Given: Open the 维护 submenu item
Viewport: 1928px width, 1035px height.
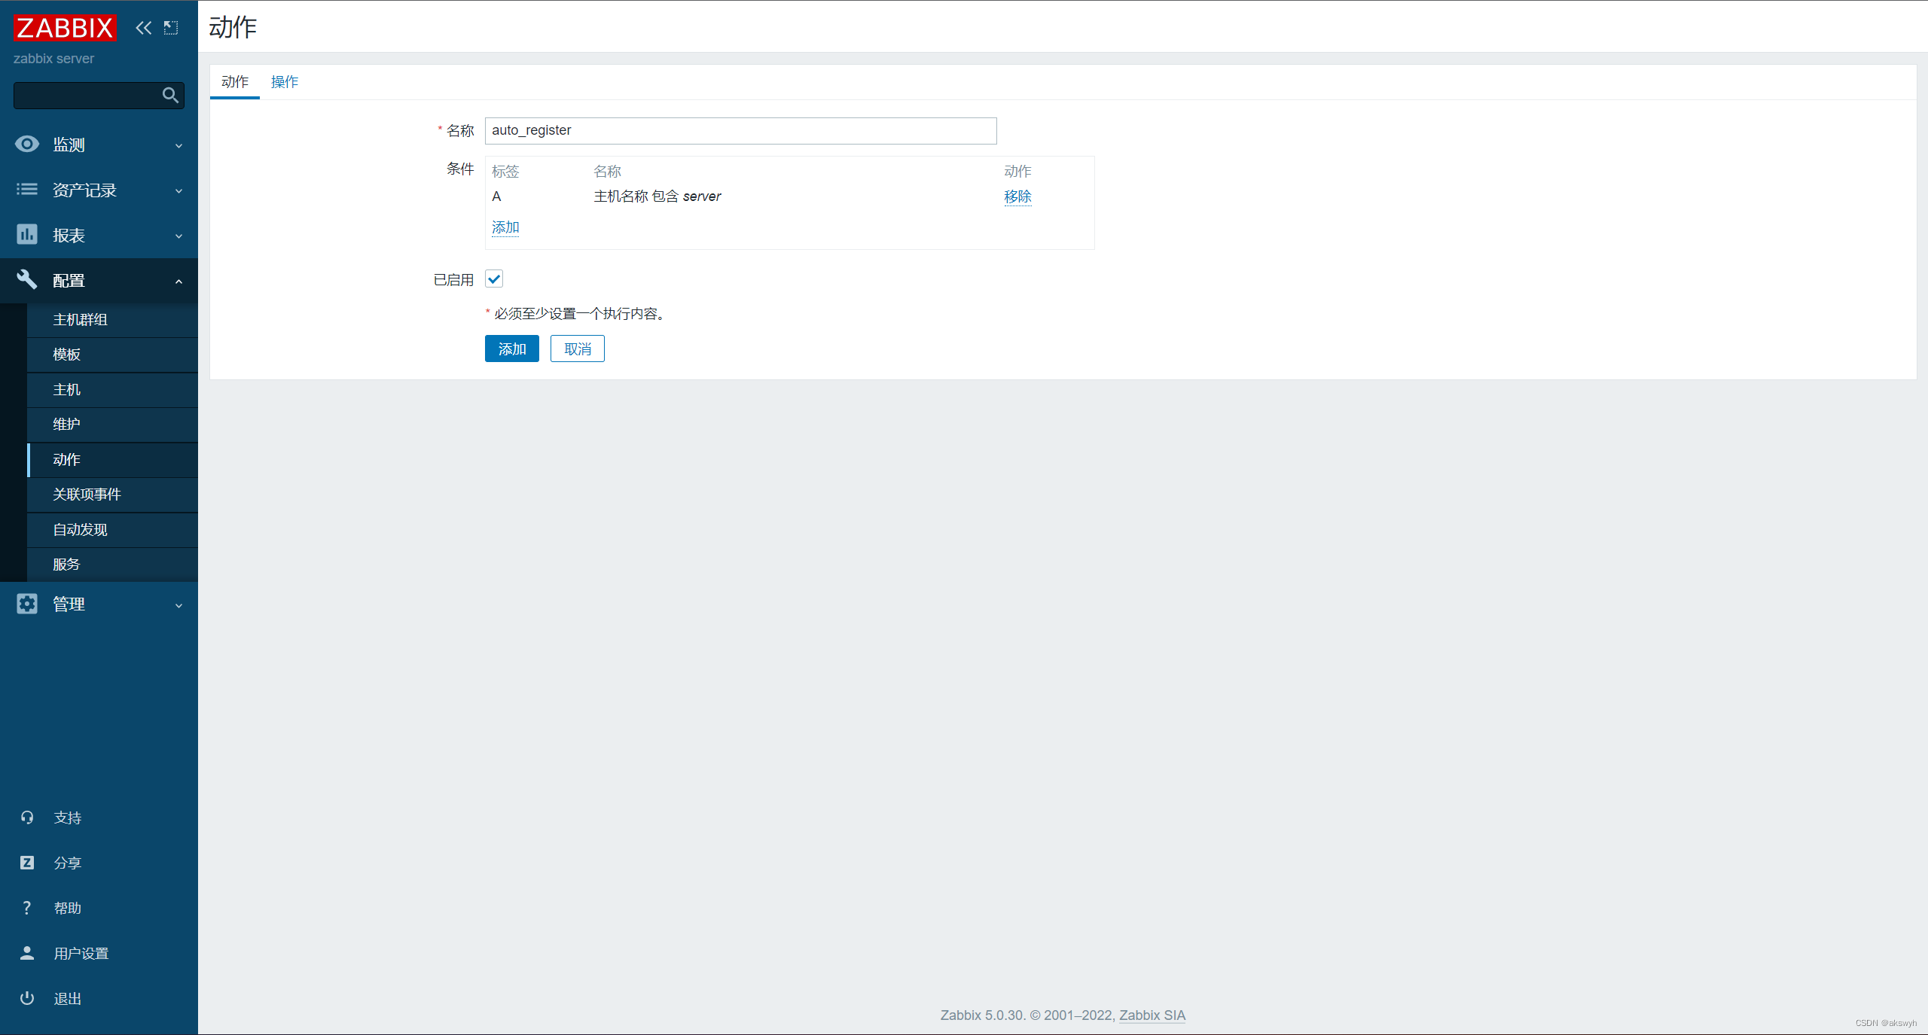Looking at the screenshot, I should (112, 425).
